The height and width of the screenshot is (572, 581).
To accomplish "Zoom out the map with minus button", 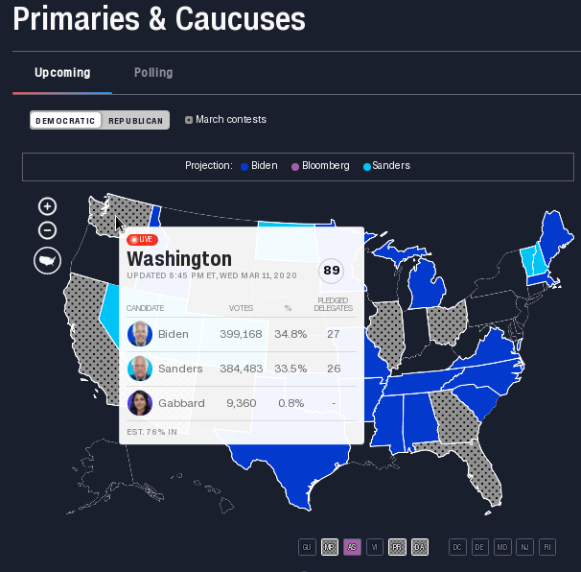I will pos(47,230).
